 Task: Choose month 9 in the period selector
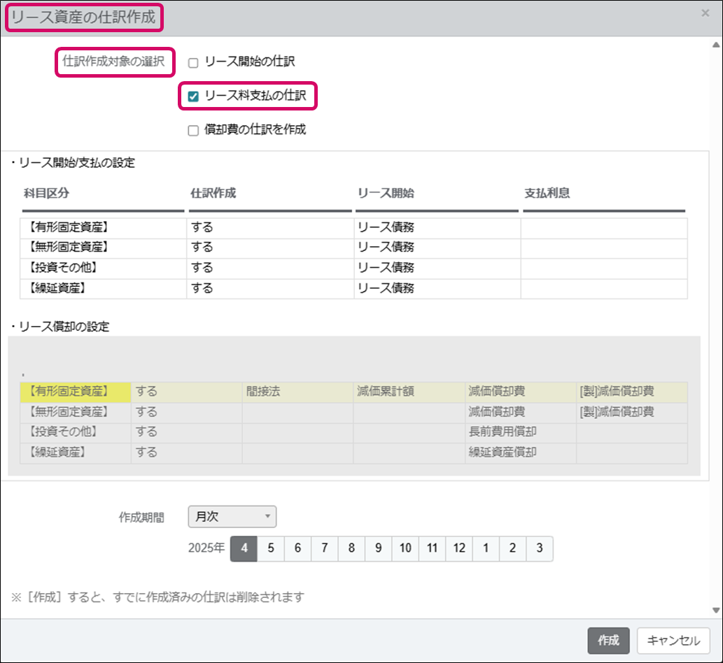pos(378,549)
